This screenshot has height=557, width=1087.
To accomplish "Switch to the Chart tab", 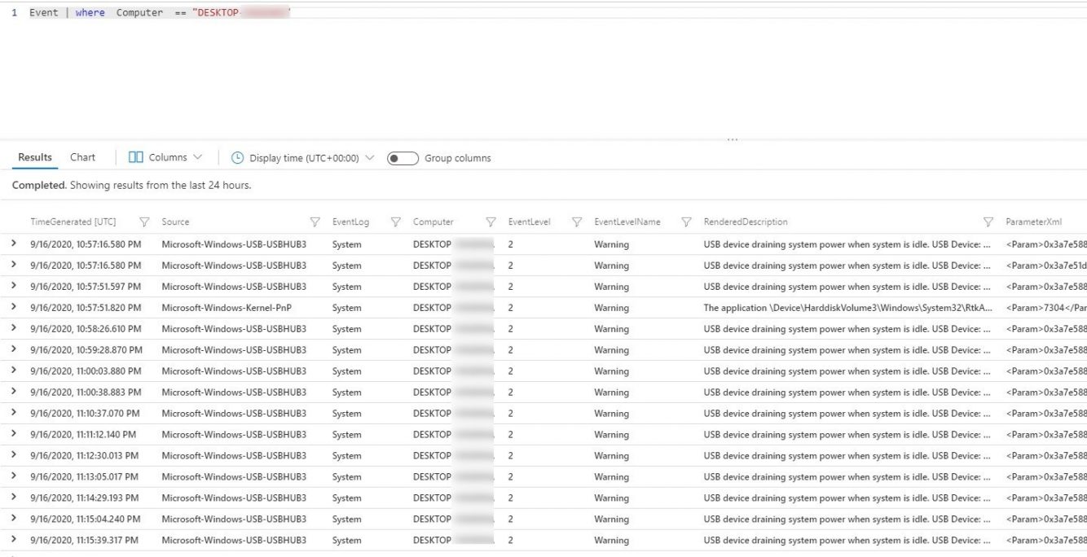I will click(82, 157).
